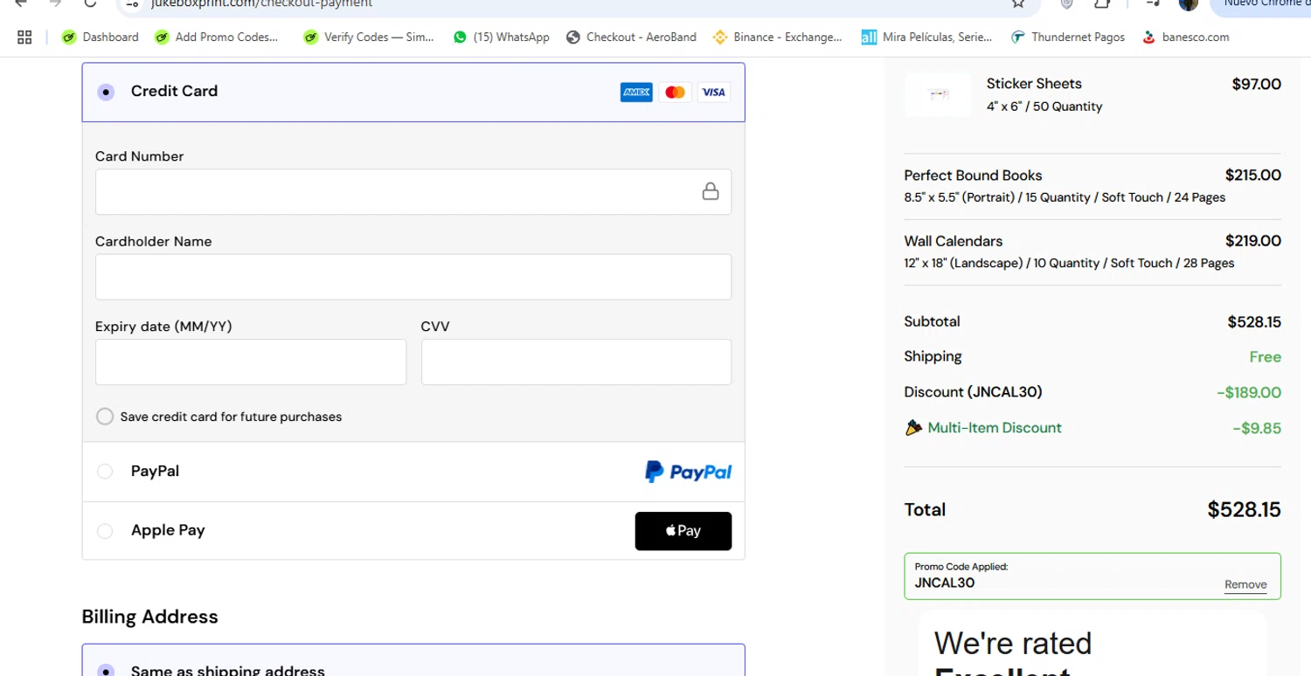Click the $219.00 Wall Calendars price

pos(1252,241)
